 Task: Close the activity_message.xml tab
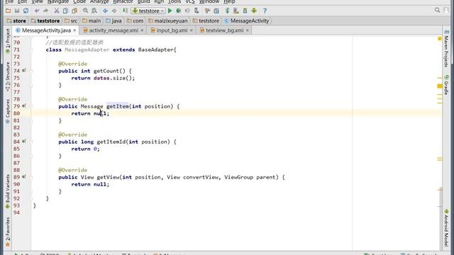pos(142,30)
